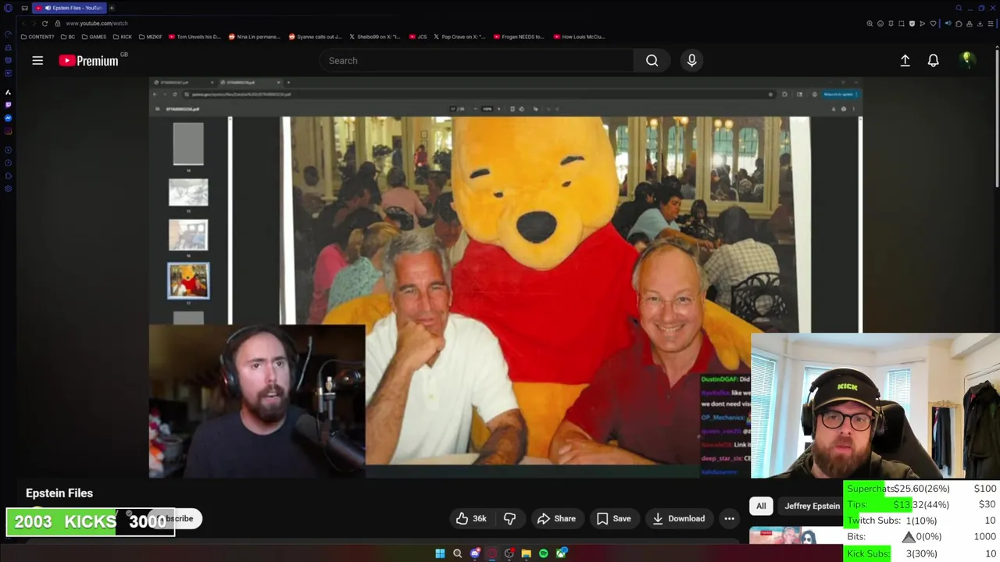Open the CONTENT? bookmarks folder
Viewport: 1000px width, 562px height.
[37, 37]
